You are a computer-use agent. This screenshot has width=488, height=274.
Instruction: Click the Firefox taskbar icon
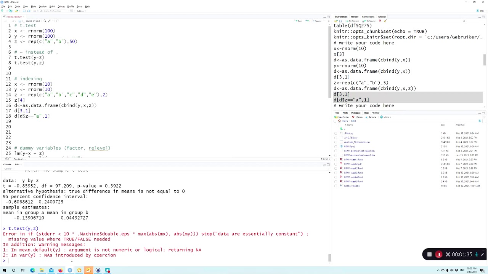pyautogui.click(x=60, y=270)
